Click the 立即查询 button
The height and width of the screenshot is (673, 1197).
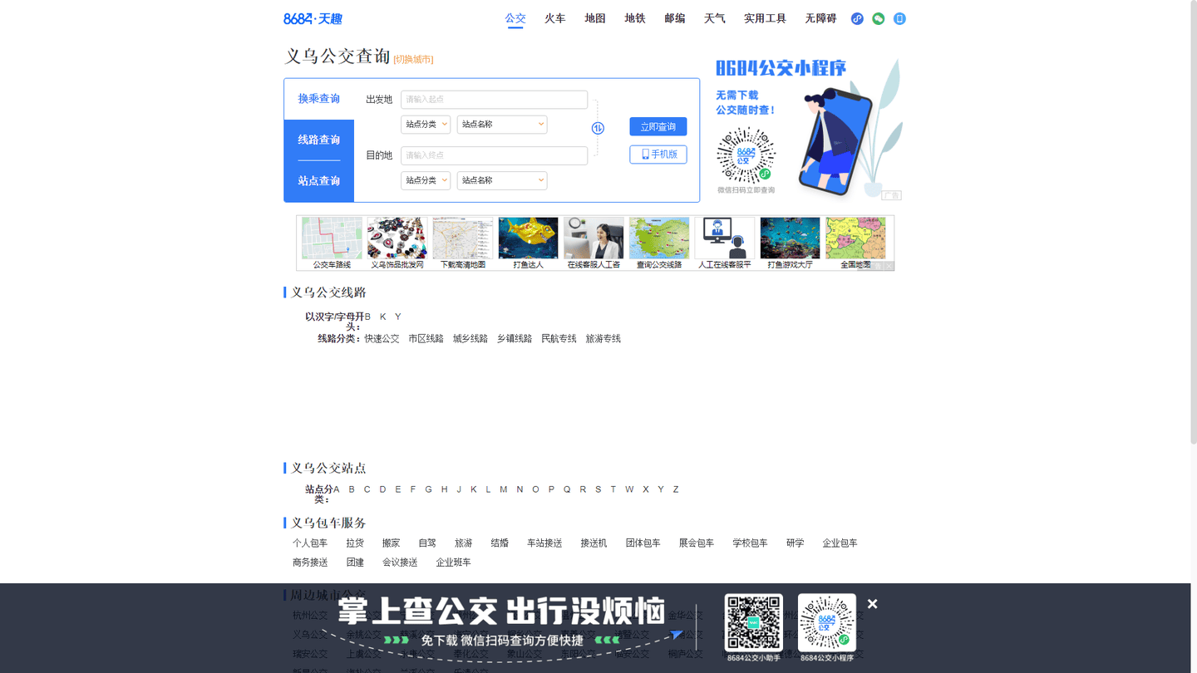point(658,127)
